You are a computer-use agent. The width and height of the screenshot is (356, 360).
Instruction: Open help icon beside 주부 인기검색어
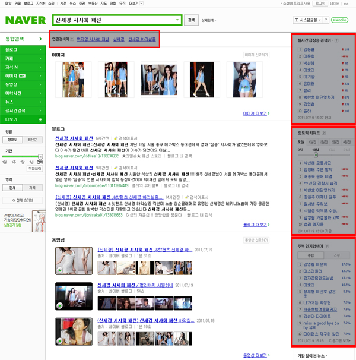pos(327,247)
